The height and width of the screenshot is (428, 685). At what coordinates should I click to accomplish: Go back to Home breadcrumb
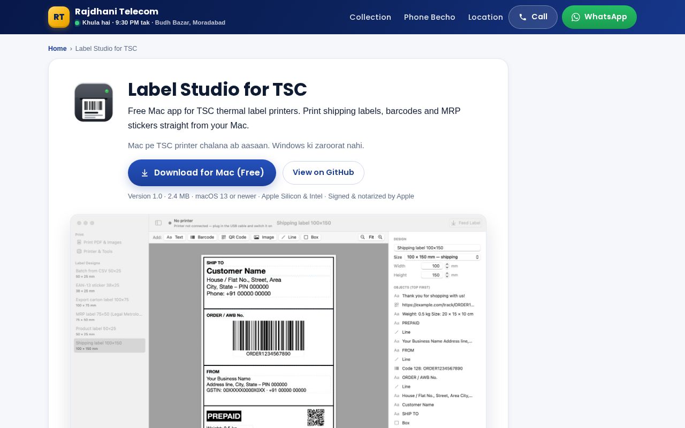[57, 49]
